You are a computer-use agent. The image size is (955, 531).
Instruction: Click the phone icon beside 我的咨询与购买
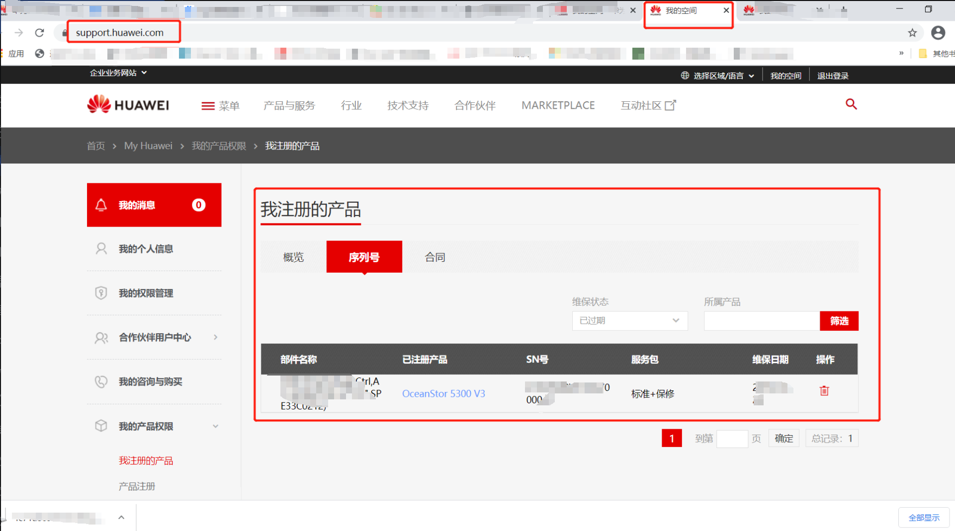coord(101,381)
